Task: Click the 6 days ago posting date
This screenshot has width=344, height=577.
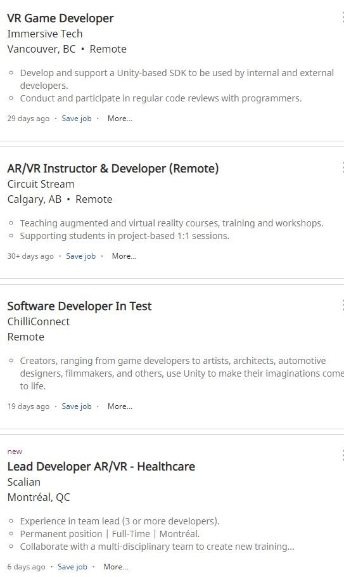Action: 26,567
